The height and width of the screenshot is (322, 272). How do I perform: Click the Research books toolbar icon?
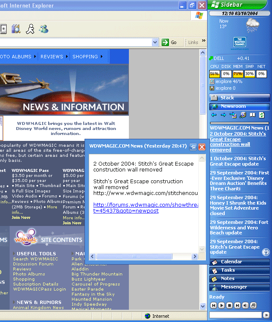coord(16,29)
